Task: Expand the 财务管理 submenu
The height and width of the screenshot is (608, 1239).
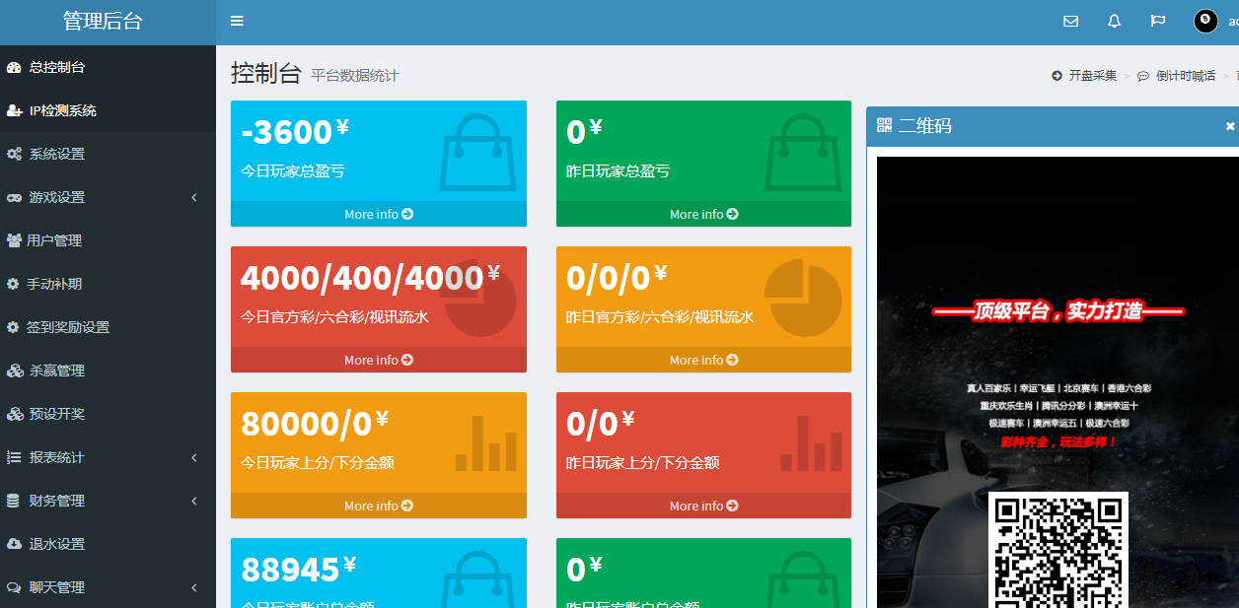Action: pyautogui.click(x=194, y=502)
